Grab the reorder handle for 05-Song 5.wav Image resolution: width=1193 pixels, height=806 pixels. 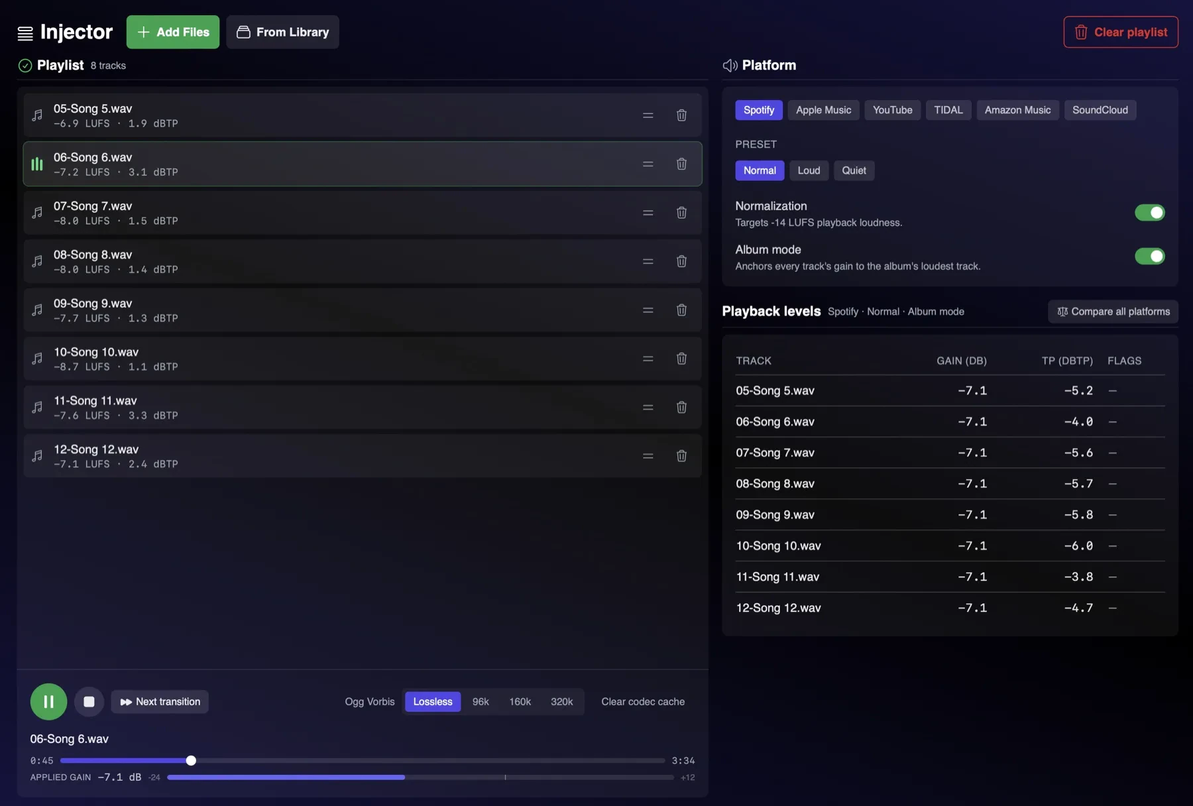click(x=648, y=115)
